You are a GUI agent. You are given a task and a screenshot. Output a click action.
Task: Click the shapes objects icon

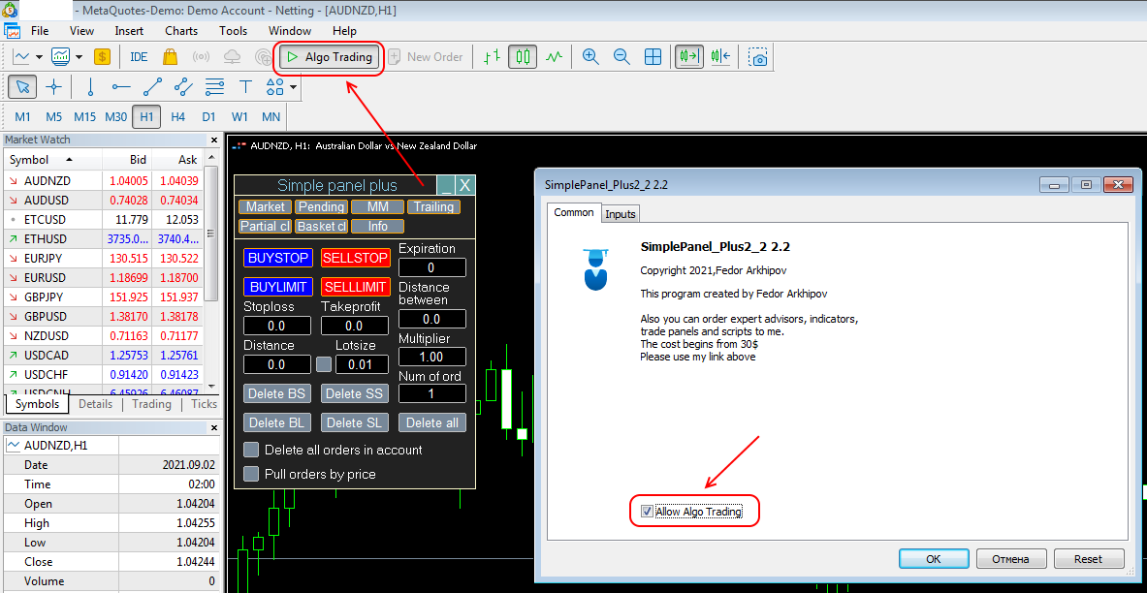point(275,87)
